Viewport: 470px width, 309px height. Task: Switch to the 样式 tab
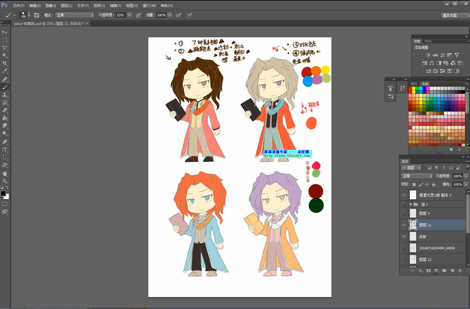pyautogui.click(x=428, y=41)
